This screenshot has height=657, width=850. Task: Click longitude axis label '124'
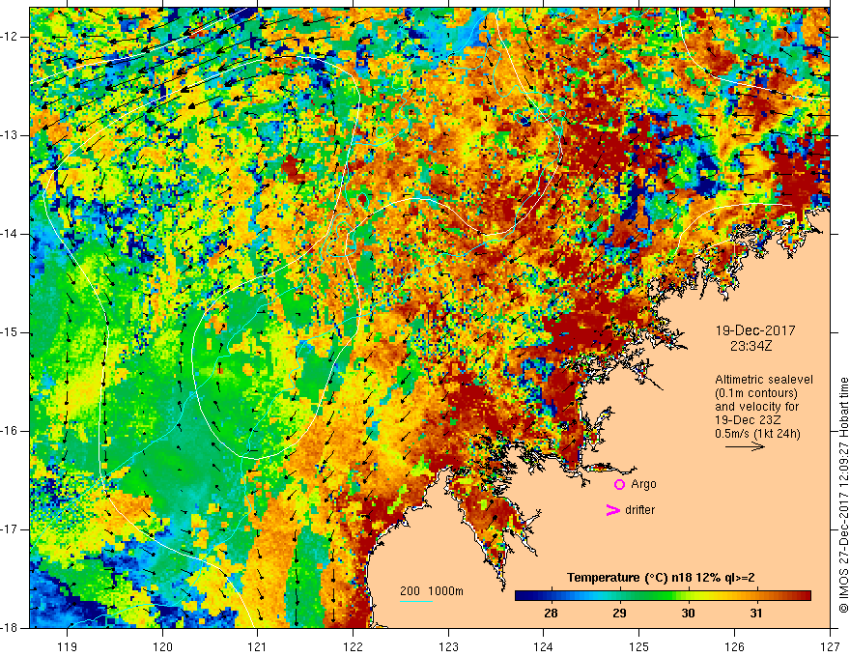coord(544,646)
